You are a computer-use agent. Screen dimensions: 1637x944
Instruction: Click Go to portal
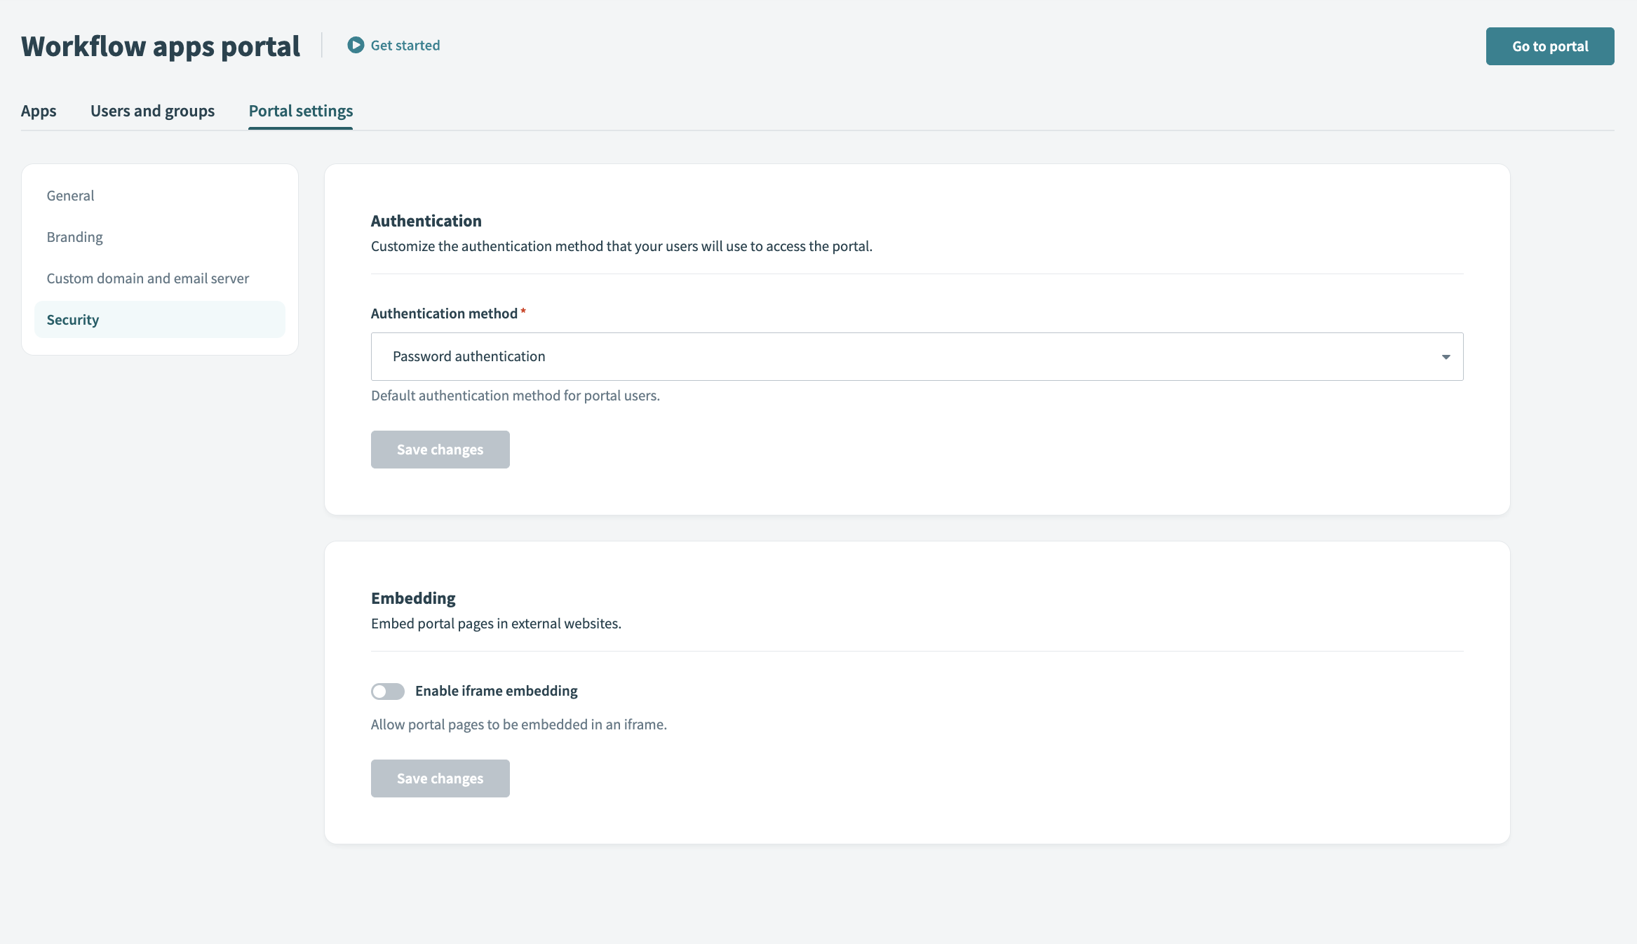coord(1549,46)
